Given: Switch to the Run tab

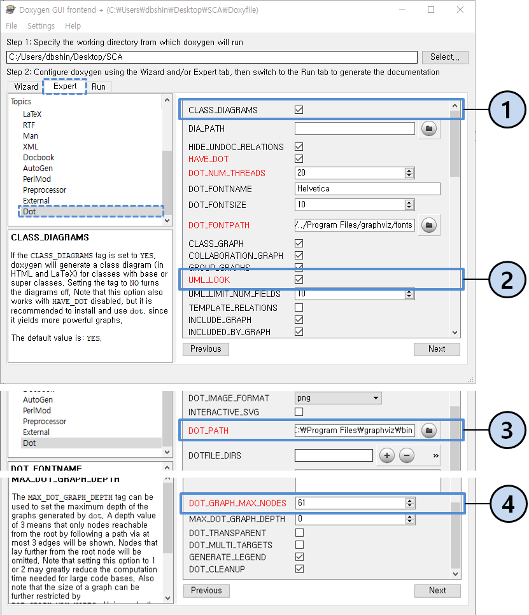Looking at the screenshot, I should click(99, 86).
